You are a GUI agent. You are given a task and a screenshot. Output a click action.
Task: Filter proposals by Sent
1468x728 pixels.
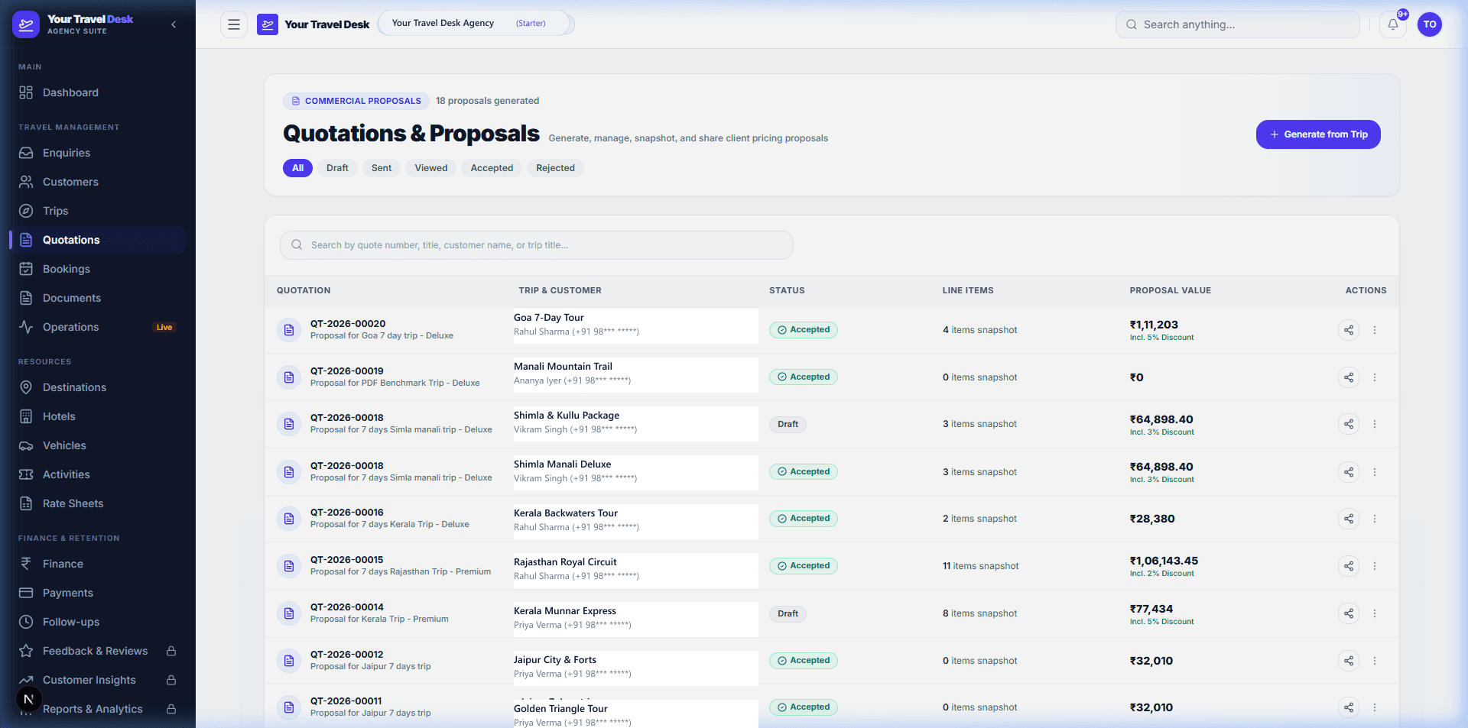pyautogui.click(x=382, y=168)
